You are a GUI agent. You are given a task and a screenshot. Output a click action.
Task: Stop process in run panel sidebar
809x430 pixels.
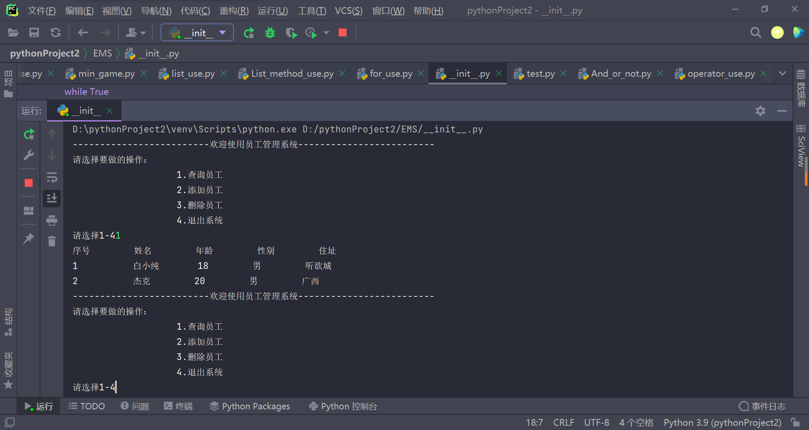point(29,183)
